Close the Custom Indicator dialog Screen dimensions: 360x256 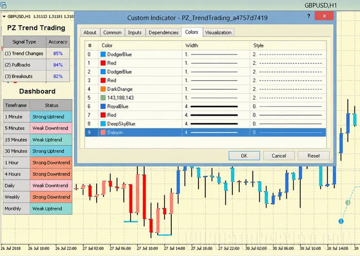pyautogui.click(x=324, y=16)
